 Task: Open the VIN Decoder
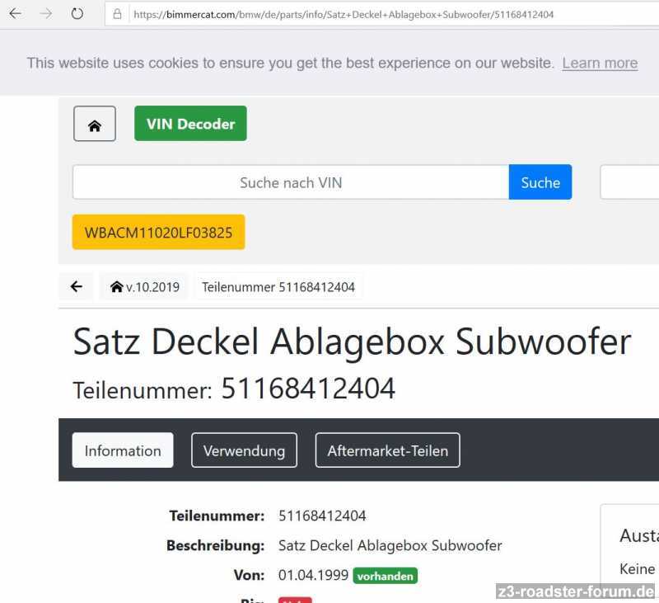(x=190, y=125)
